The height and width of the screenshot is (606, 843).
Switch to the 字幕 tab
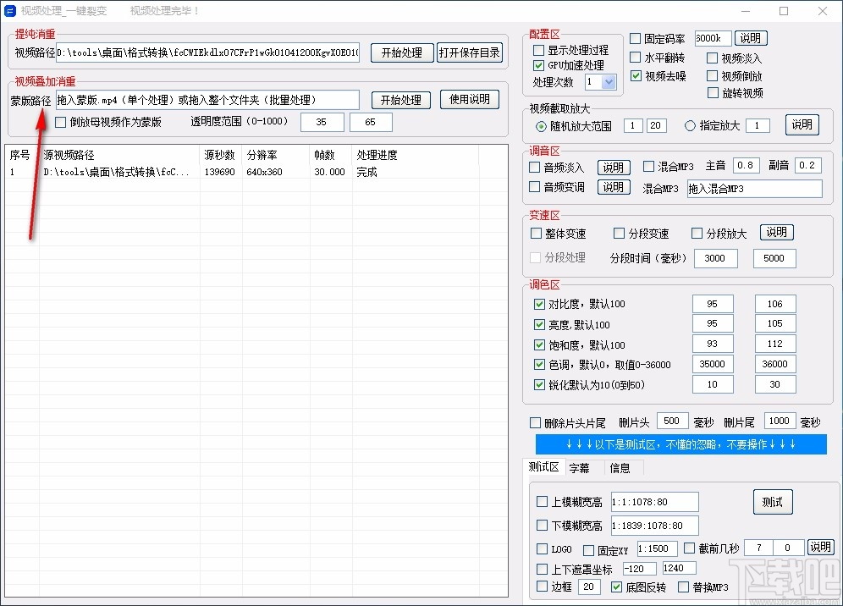click(x=581, y=467)
